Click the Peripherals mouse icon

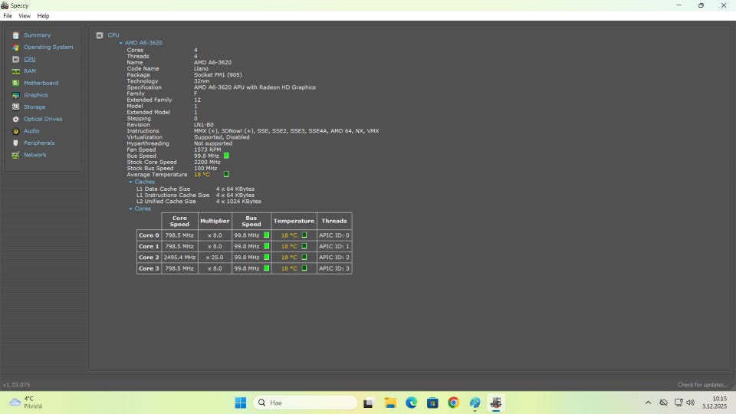point(15,143)
